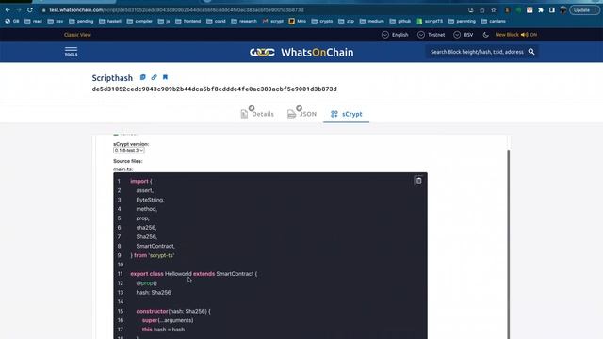This screenshot has width=603, height=339.
Task: Reload the page with the refresh icon
Action: tap(30, 10)
